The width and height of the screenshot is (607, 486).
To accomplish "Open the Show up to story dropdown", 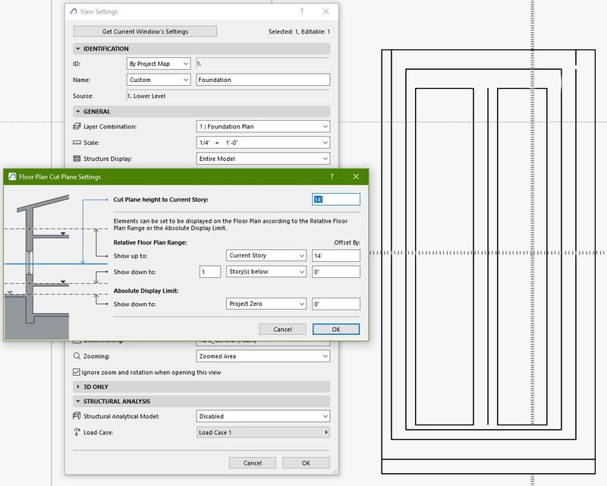I will click(x=266, y=256).
